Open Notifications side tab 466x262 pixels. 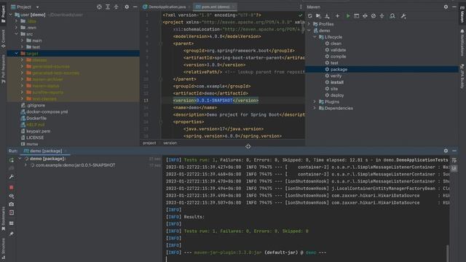(462, 42)
